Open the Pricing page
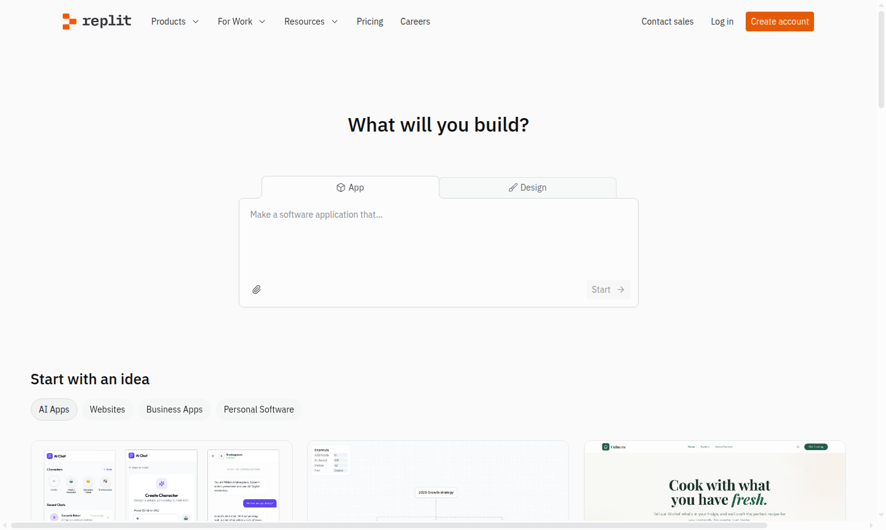886x530 pixels. 370,22
